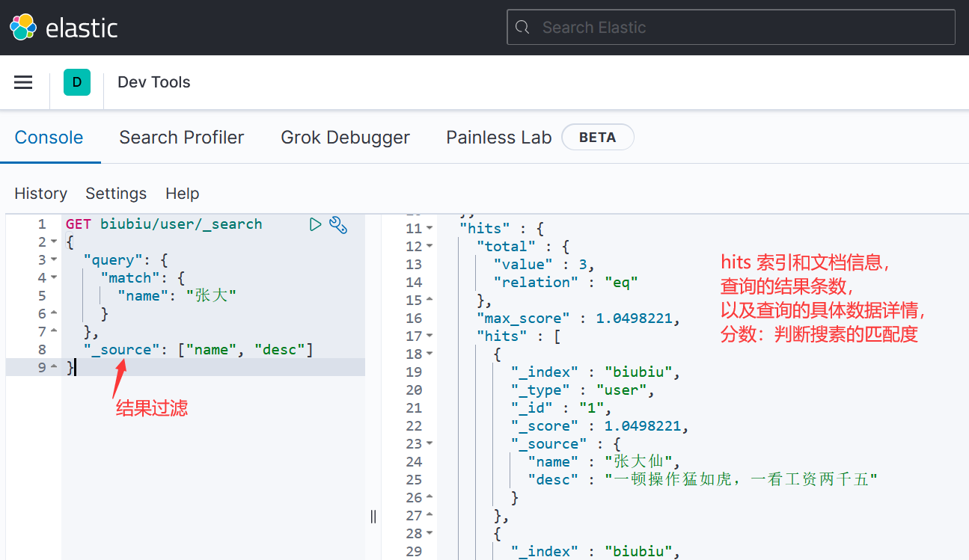Switch to the Console tab
This screenshot has width=969, height=560.
[49, 138]
